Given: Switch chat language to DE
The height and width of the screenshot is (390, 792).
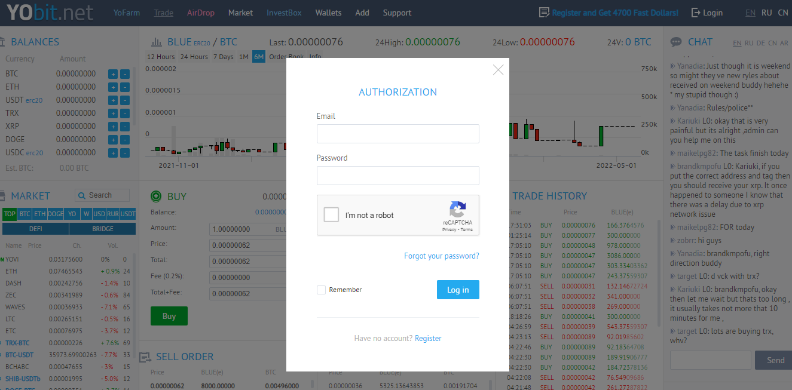Looking at the screenshot, I should [761, 43].
